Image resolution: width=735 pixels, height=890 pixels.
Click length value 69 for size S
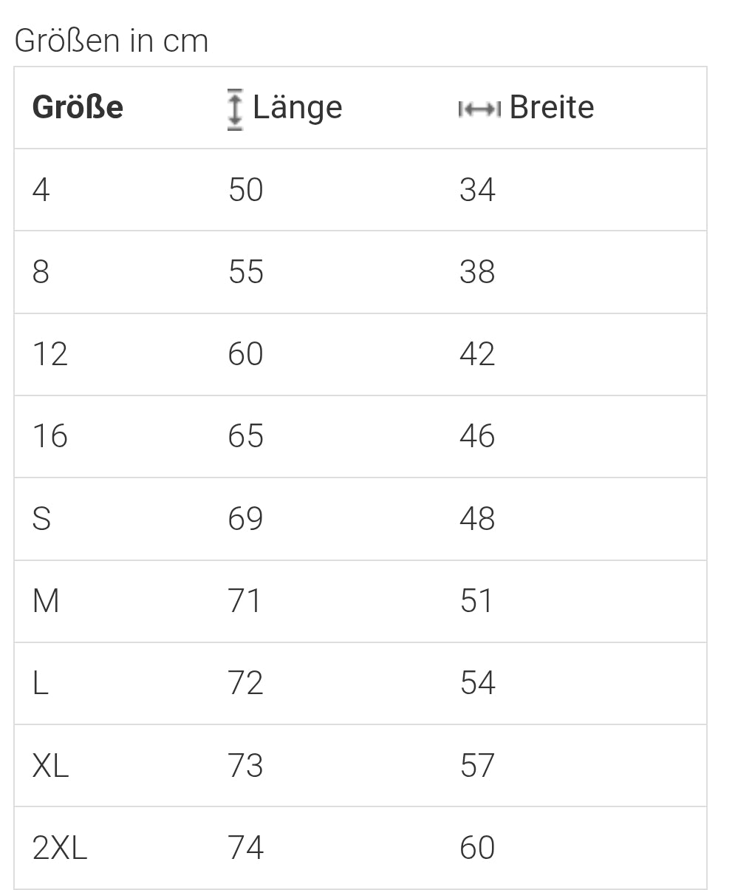[246, 519]
